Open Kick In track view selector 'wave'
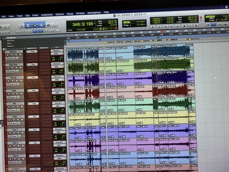Viewport: 229px width, 172px height. [x=13, y=58]
